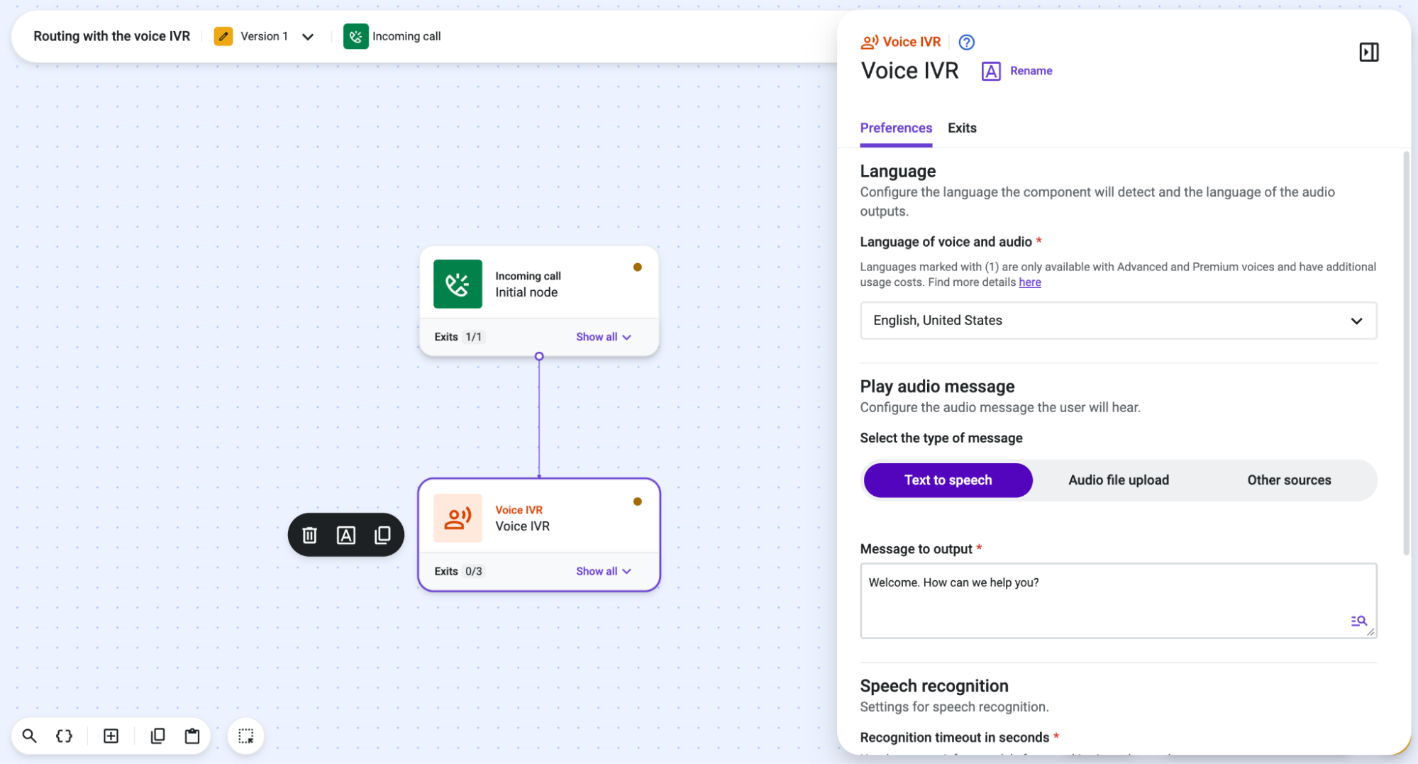Select Text to speech message type
Viewport: 1418px width, 764px height.
(948, 480)
